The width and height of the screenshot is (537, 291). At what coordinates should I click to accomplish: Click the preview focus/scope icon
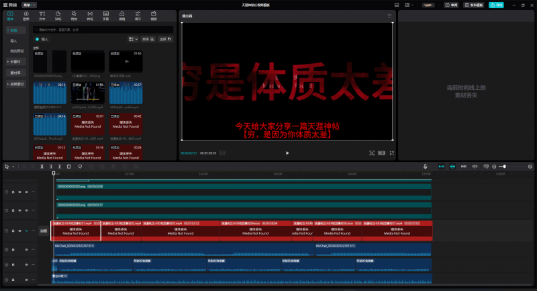372,153
